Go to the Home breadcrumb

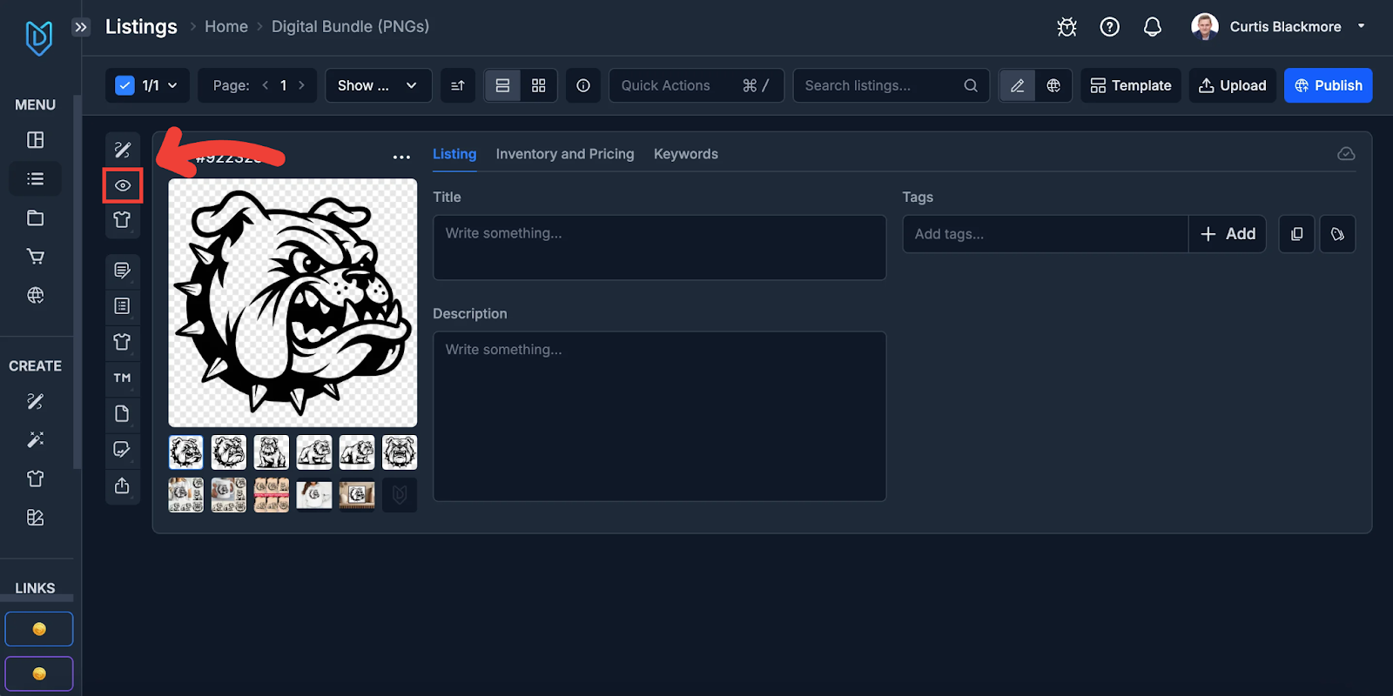tap(226, 27)
